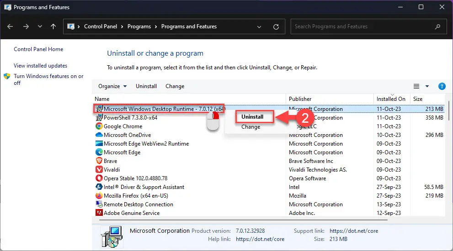Open View installed updates link

pos(40,66)
